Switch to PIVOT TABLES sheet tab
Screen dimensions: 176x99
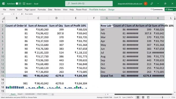(x=42, y=94)
